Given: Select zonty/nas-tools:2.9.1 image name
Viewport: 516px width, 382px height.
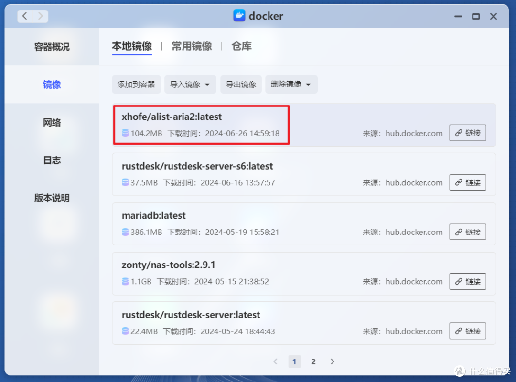Looking at the screenshot, I should pyautogui.click(x=168, y=265).
